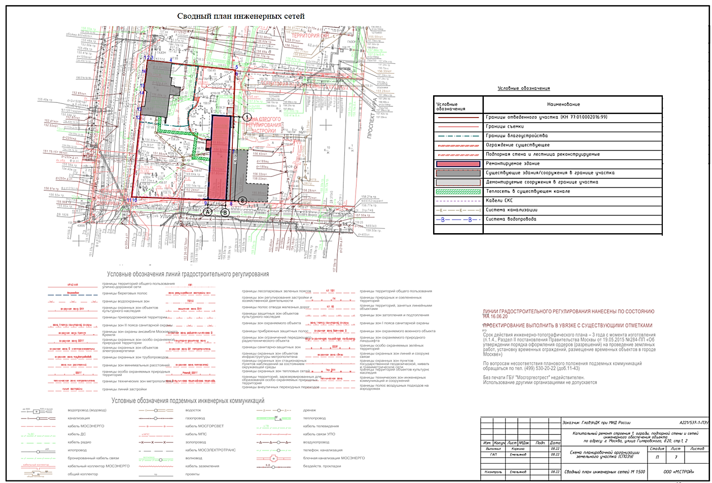Click the green hatched Теплосеть legend swatch
This screenshot has height=483, width=712.
click(x=458, y=192)
